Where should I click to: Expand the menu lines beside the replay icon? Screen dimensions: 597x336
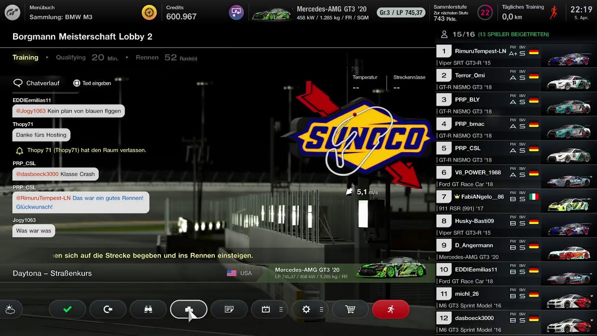pos(281,309)
